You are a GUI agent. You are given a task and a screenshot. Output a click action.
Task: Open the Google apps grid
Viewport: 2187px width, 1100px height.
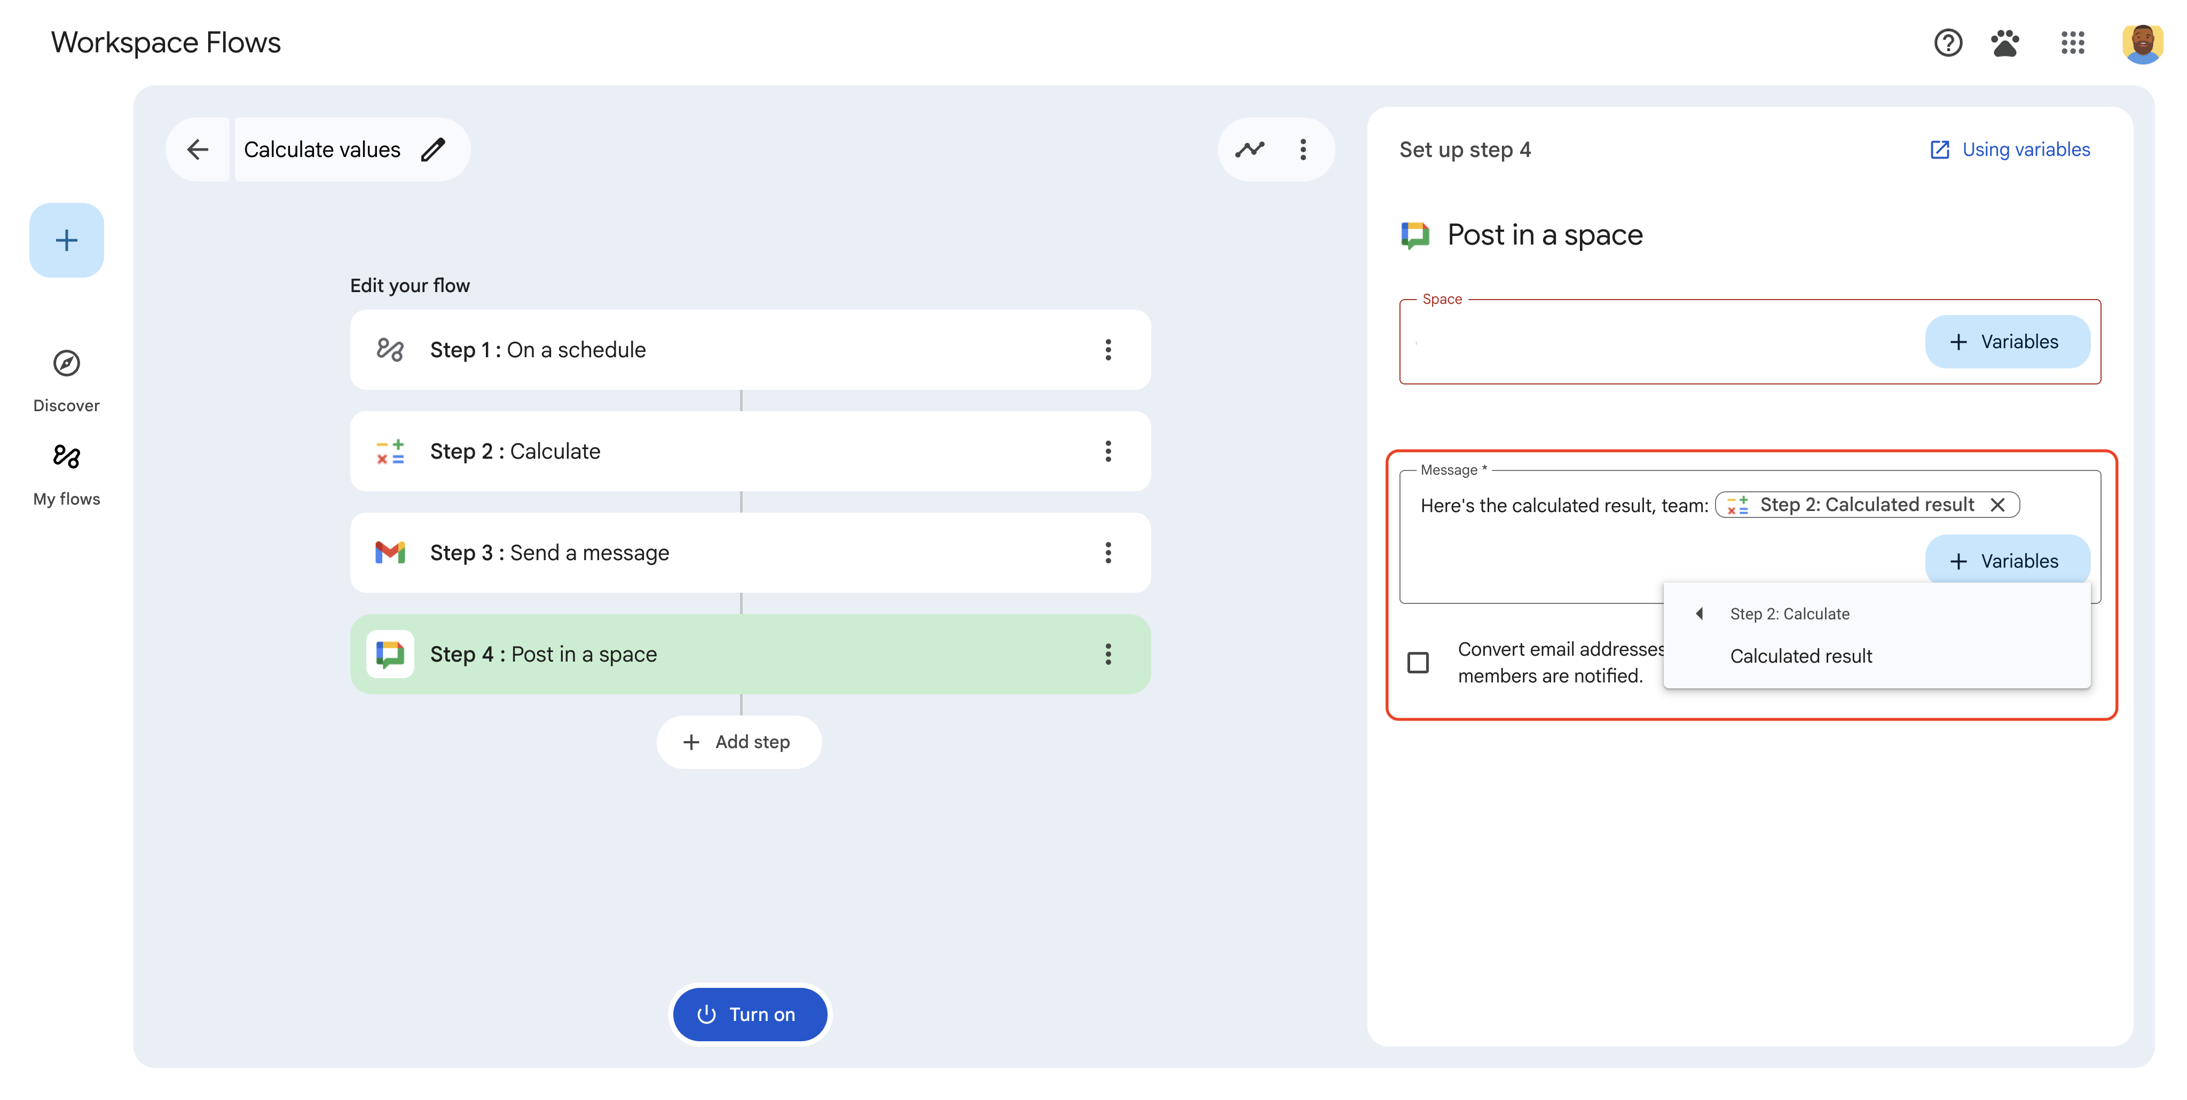(x=2072, y=42)
